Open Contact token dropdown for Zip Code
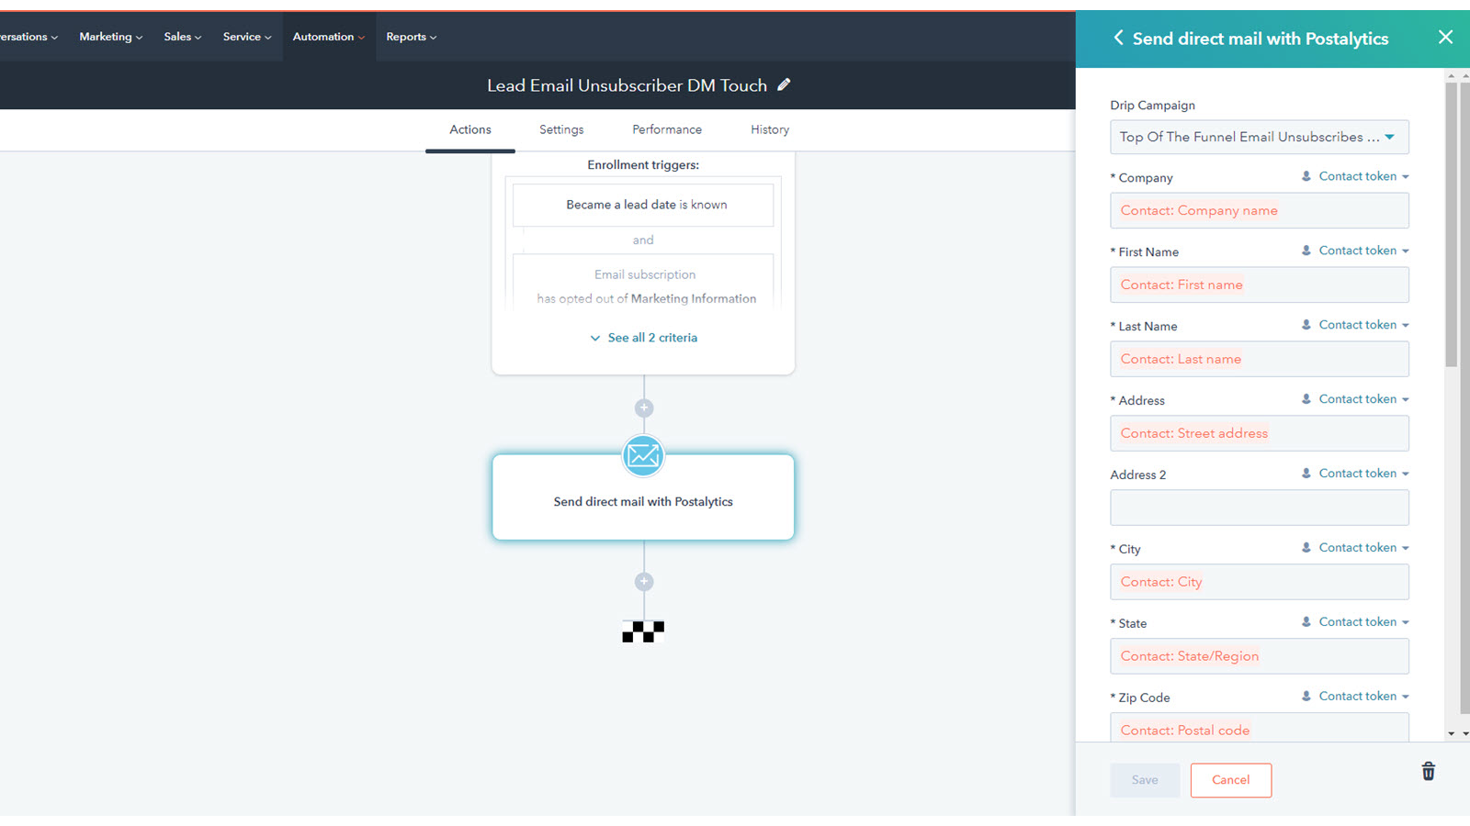The height and width of the screenshot is (826, 1470). [1355, 697]
